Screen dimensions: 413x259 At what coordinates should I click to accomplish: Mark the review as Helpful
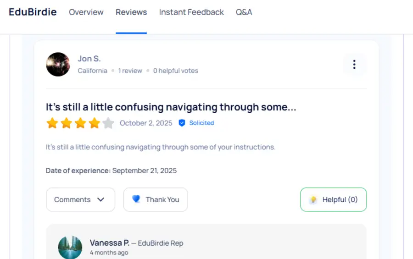pyautogui.click(x=334, y=199)
